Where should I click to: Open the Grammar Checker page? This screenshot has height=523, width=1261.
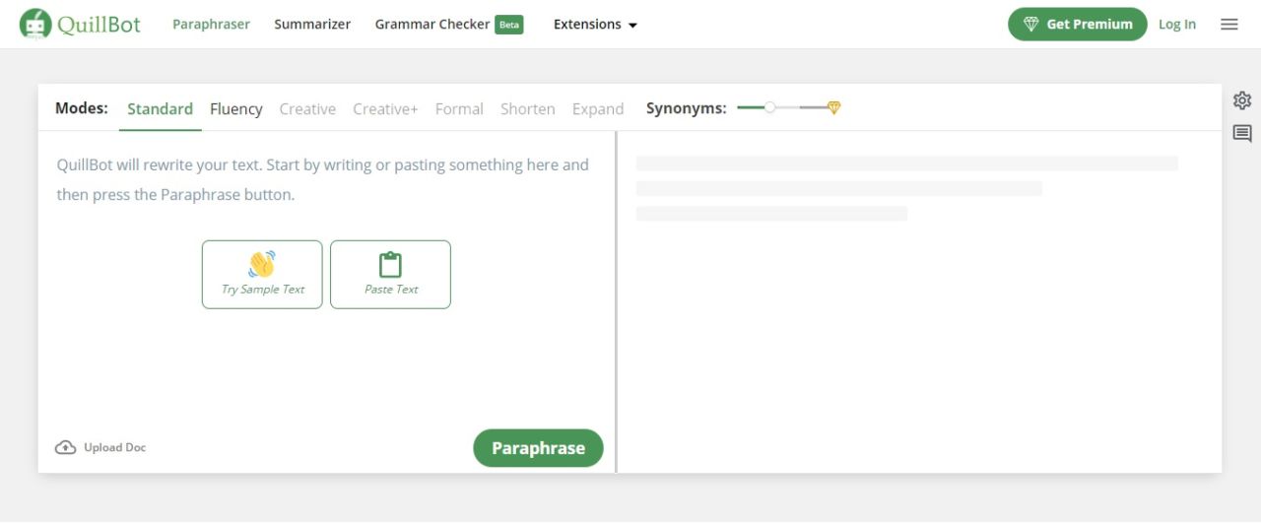point(432,25)
